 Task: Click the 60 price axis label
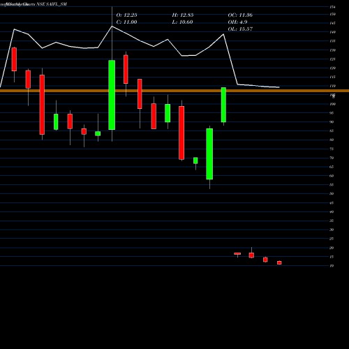tap(332, 176)
